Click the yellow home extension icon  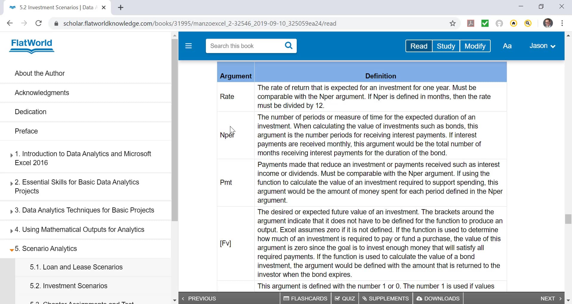[x=514, y=23]
